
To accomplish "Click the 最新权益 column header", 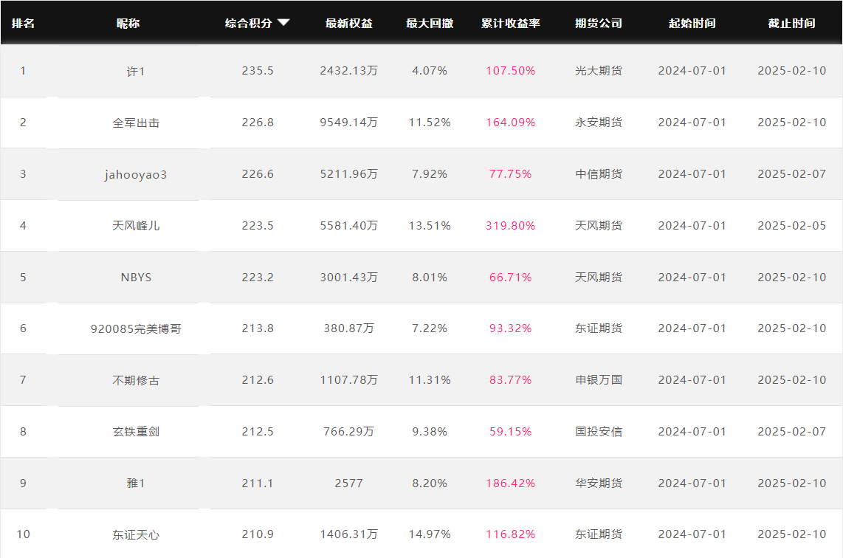I will coord(349,23).
